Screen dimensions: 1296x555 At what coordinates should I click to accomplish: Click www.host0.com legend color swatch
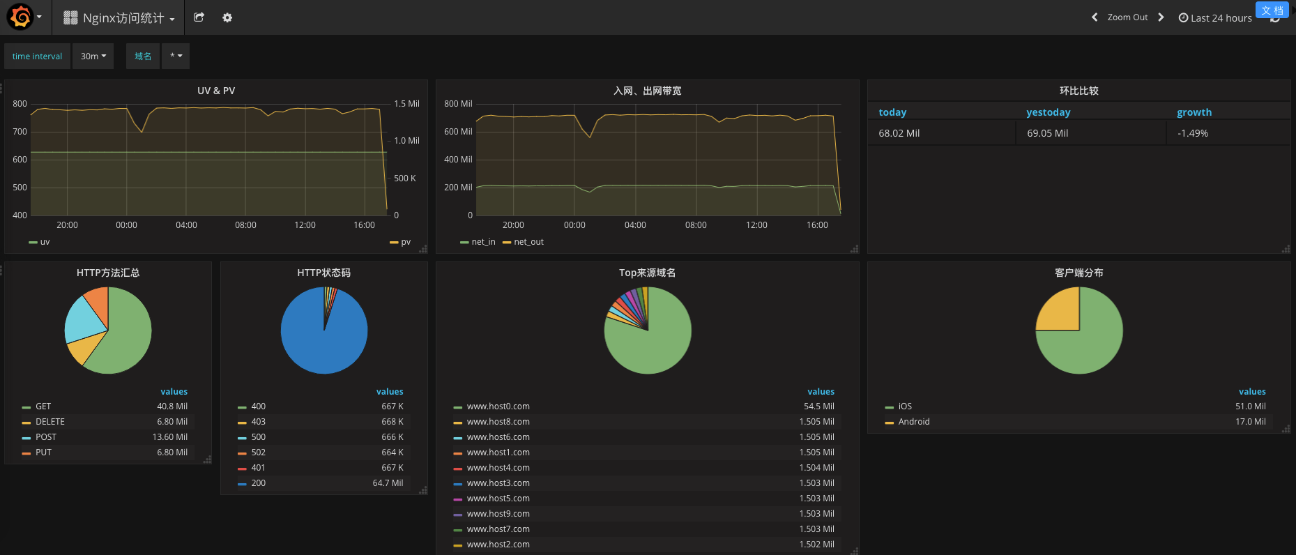pyautogui.click(x=458, y=407)
